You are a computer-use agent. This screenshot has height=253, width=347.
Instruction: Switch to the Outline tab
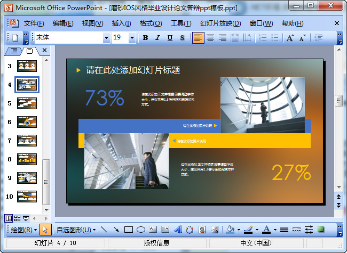pos(14,51)
